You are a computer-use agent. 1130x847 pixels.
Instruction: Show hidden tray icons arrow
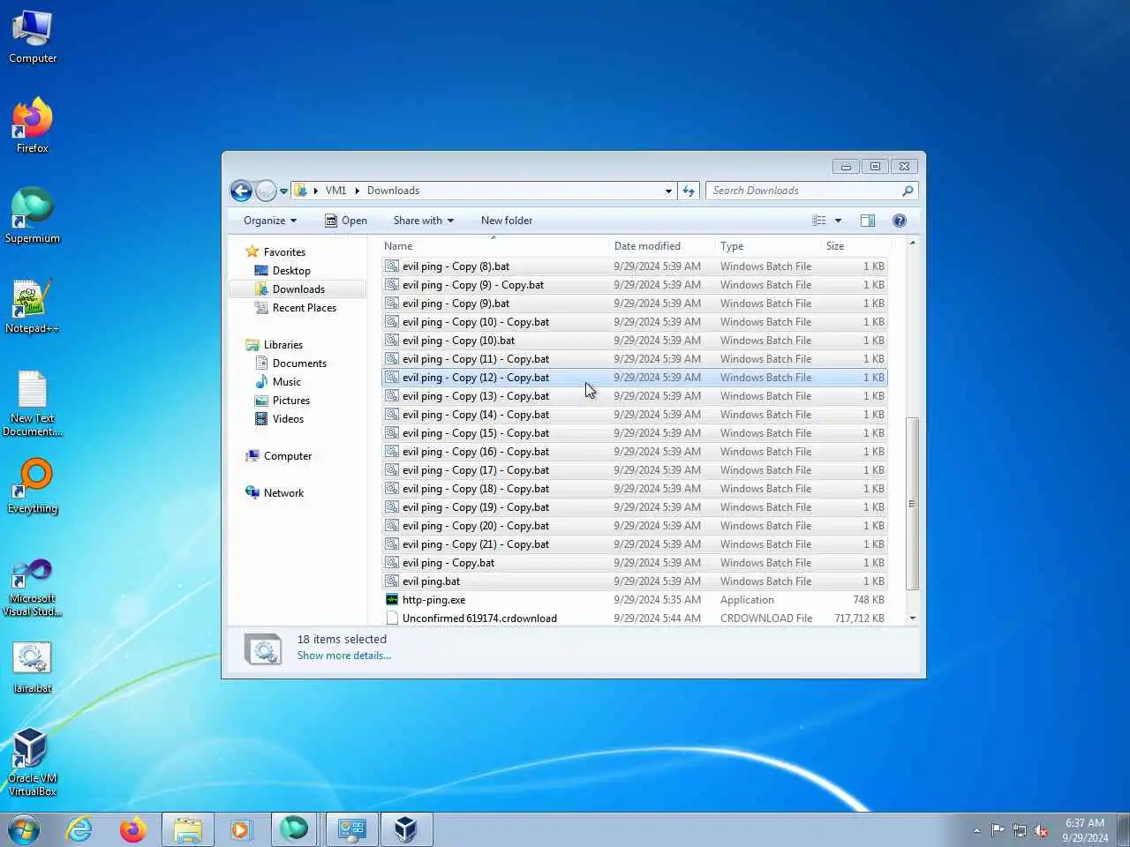tap(976, 830)
